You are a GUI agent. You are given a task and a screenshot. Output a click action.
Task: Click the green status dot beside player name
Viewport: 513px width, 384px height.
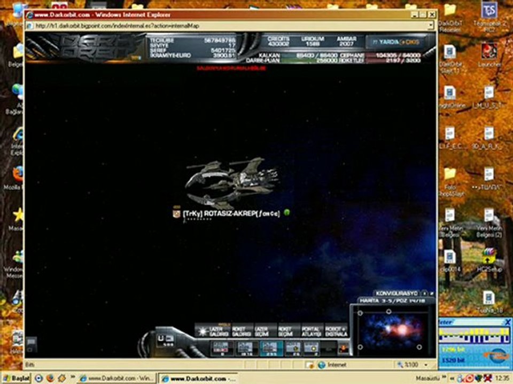287,213
